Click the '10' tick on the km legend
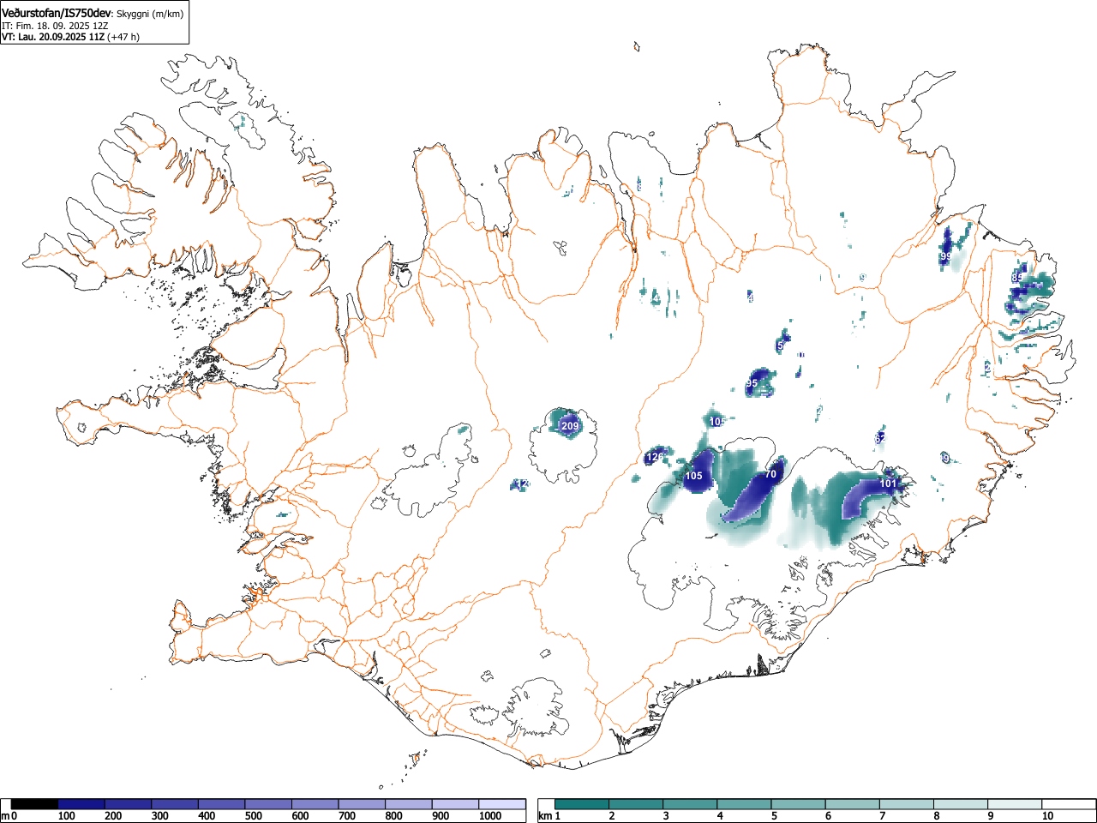1097x823 pixels. point(1047,816)
